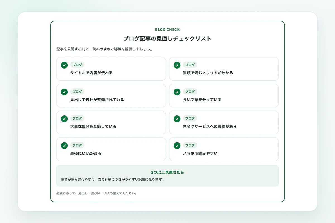
Task: Click the 3つ以上見直せたら result heading
Action: click(167, 172)
